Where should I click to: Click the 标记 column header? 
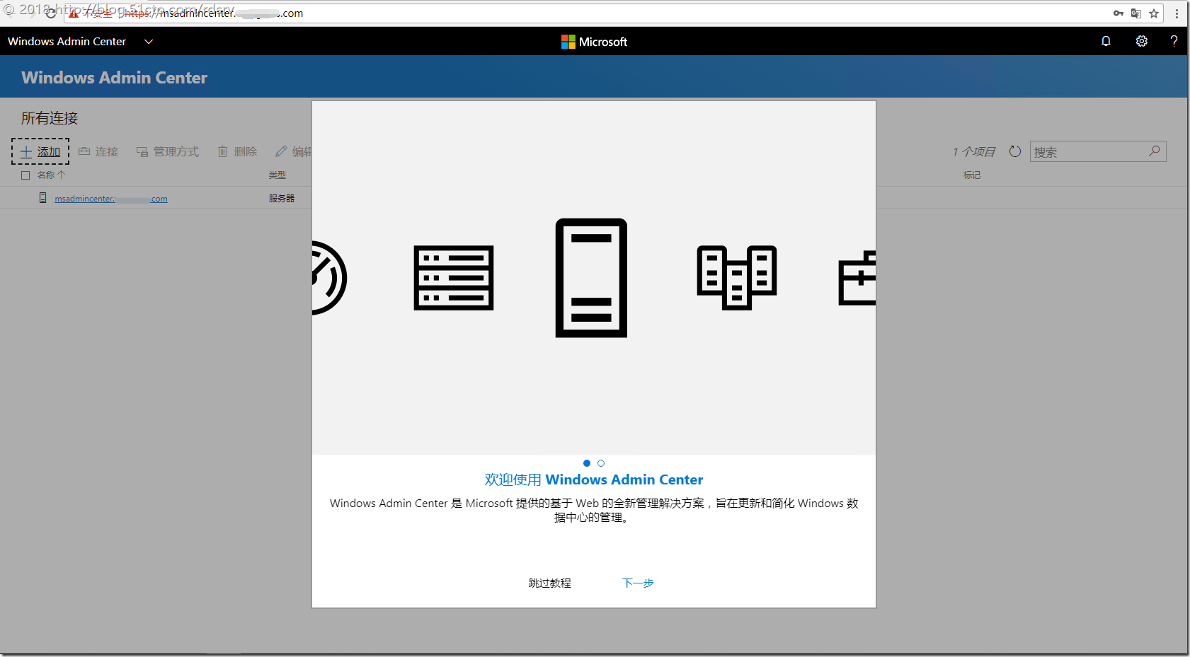point(972,175)
